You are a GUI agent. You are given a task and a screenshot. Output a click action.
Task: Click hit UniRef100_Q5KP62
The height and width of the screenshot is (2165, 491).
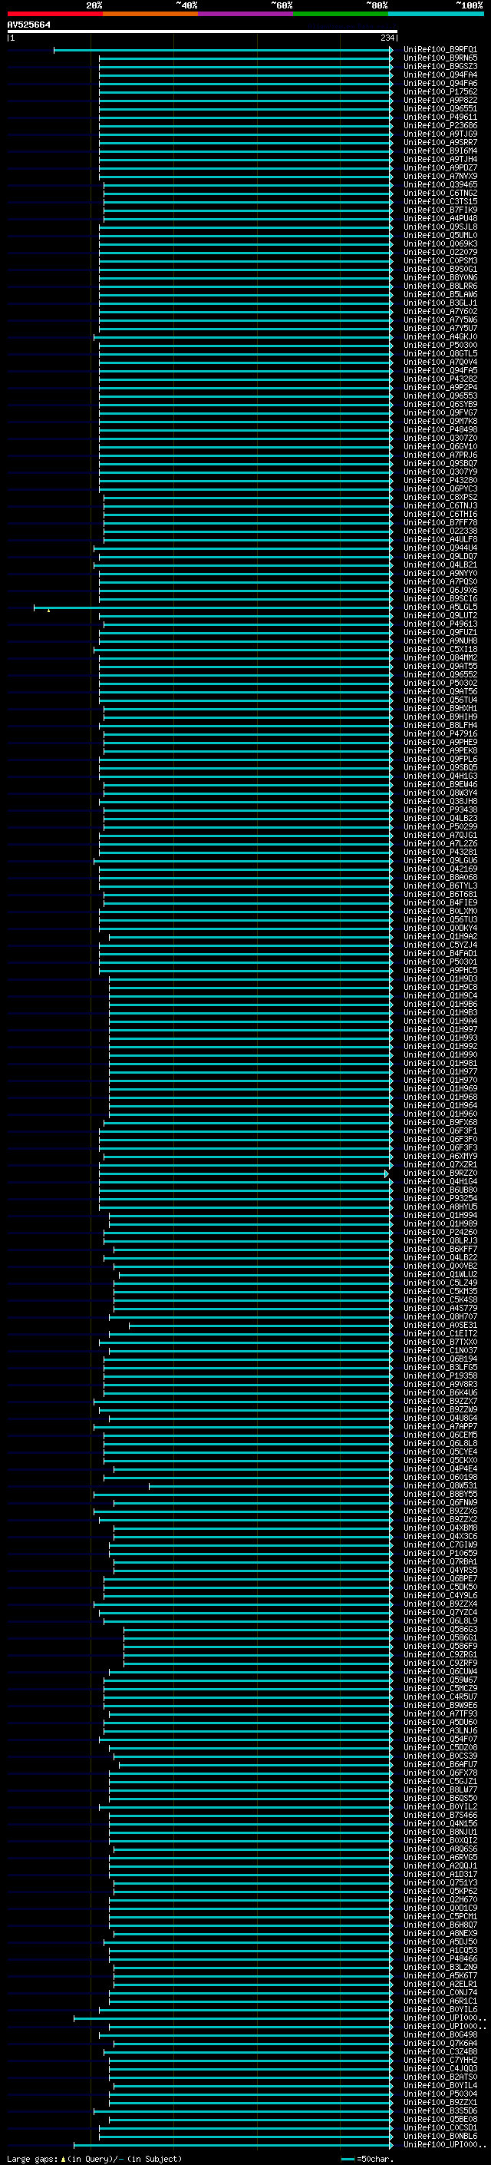click(x=440, y=1892)
